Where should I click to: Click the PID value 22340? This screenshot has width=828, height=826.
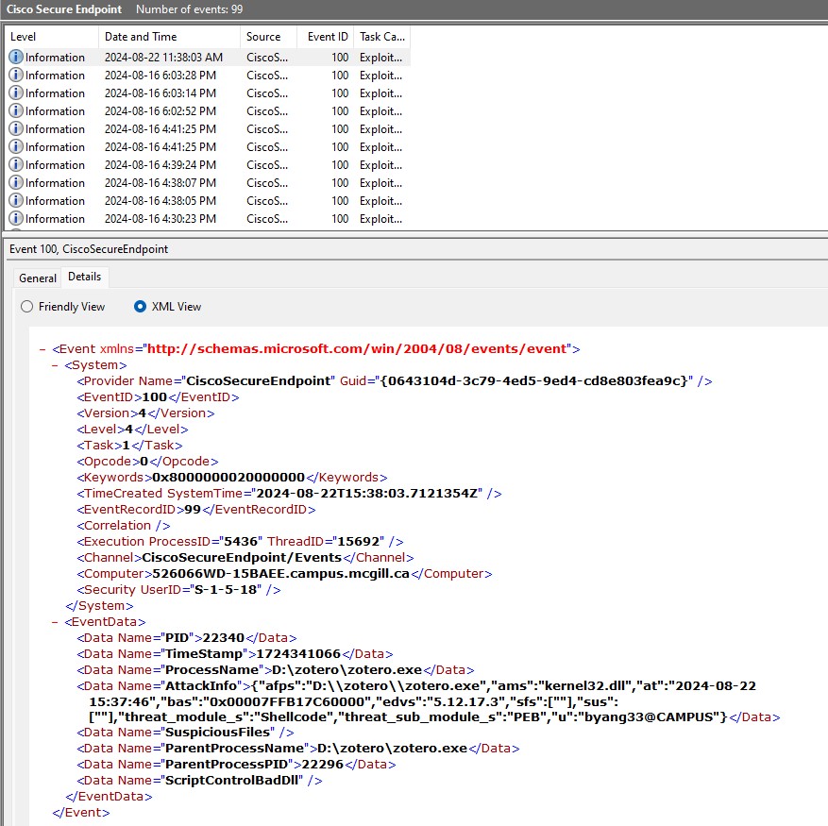(x=224, y=638)
